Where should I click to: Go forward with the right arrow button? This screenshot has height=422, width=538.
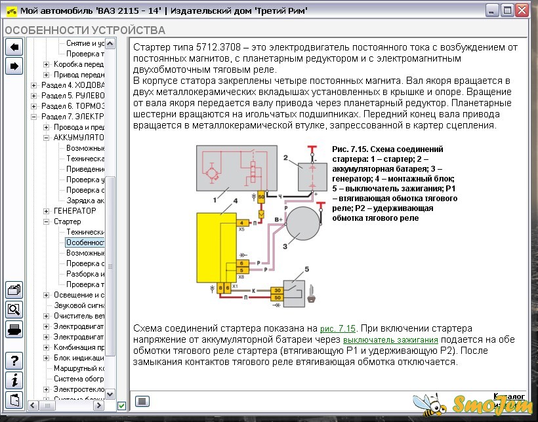[x=14, y=66]
